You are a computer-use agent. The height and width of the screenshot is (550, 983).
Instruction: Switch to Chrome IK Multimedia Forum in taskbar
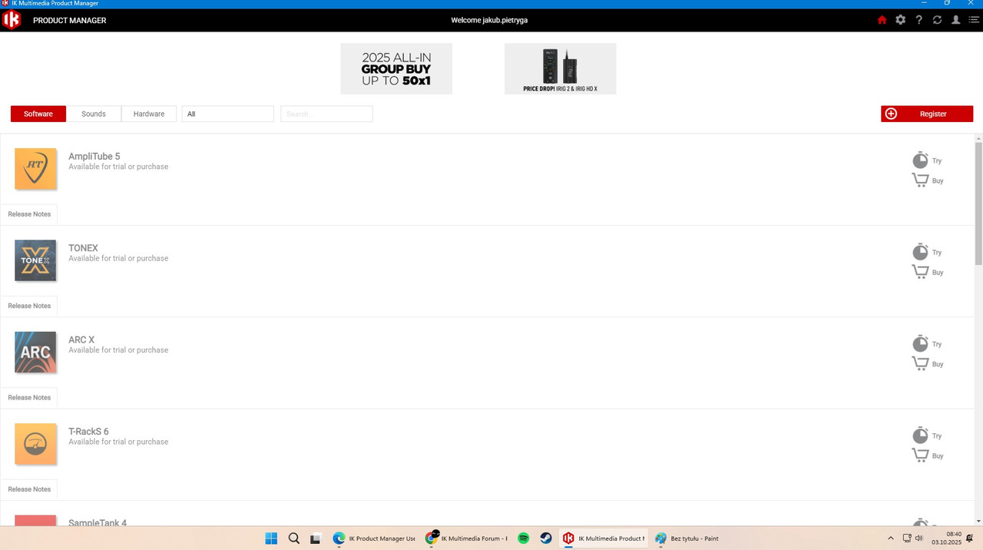point(467,538)
